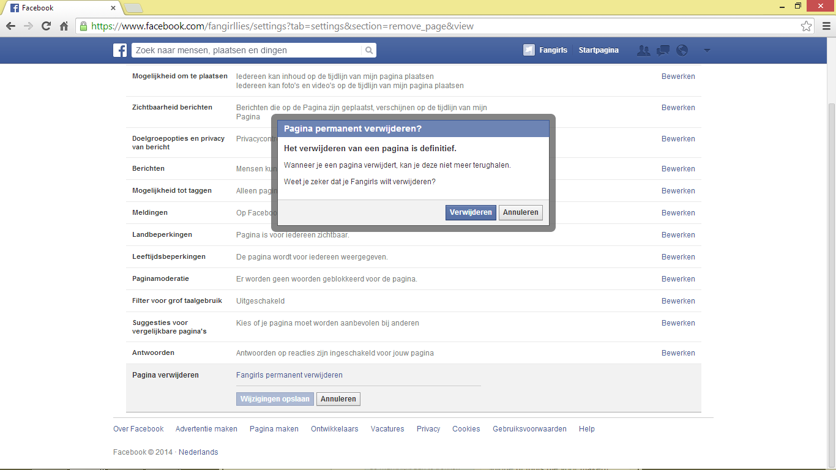Screen dimensions: 836x470
Task: Confirm deletion with Verwijderen button
Action: coord(471,212)
